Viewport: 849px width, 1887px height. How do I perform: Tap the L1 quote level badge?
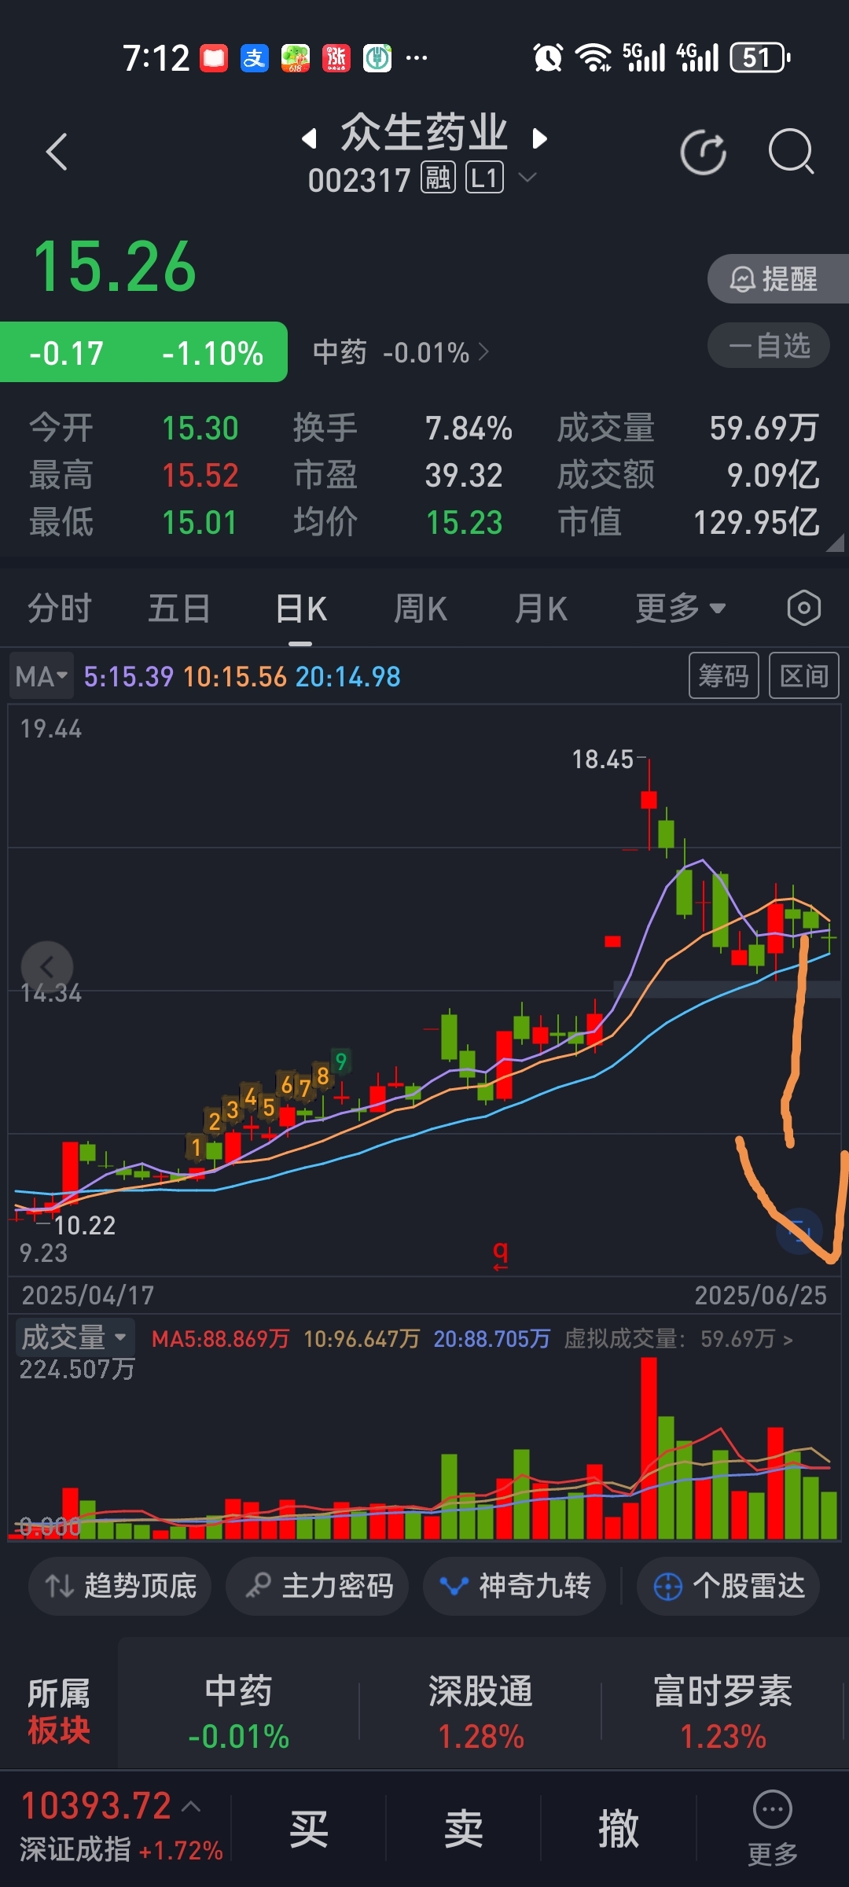click(x=484, y=178)
